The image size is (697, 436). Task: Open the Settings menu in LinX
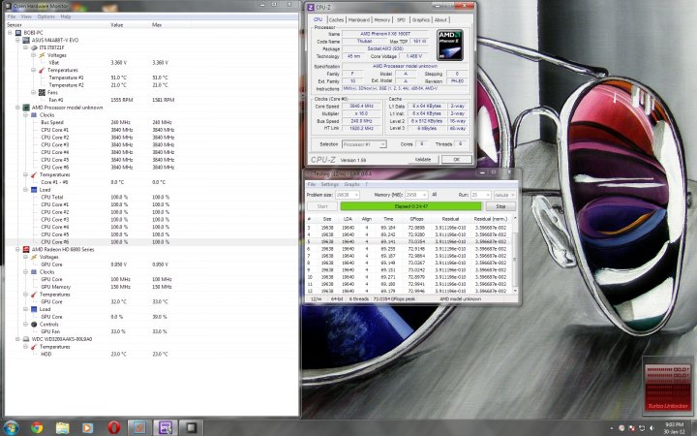(329, 184)
